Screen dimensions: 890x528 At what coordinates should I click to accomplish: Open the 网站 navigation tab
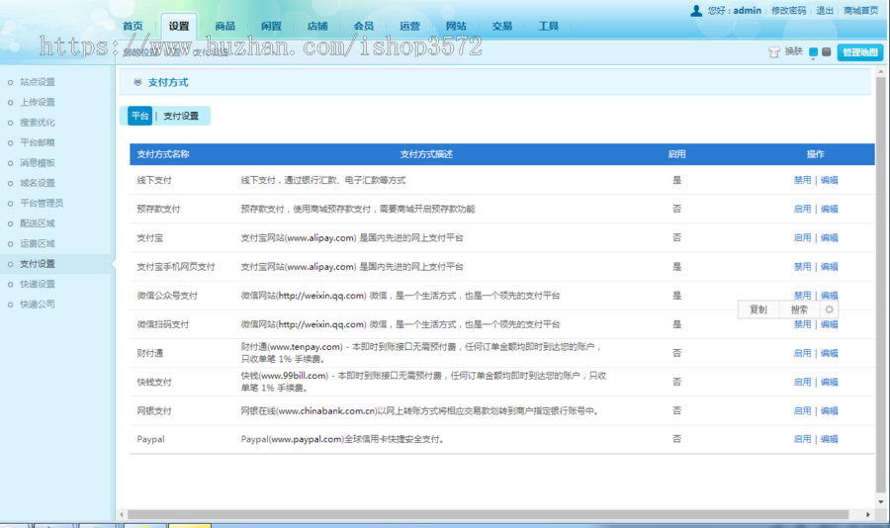(456, 26)
